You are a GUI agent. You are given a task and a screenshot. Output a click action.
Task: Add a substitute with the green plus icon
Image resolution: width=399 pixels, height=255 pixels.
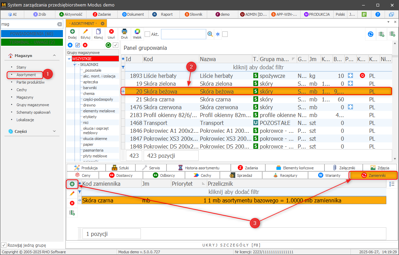pyautogui.click(x=72, y=184)
